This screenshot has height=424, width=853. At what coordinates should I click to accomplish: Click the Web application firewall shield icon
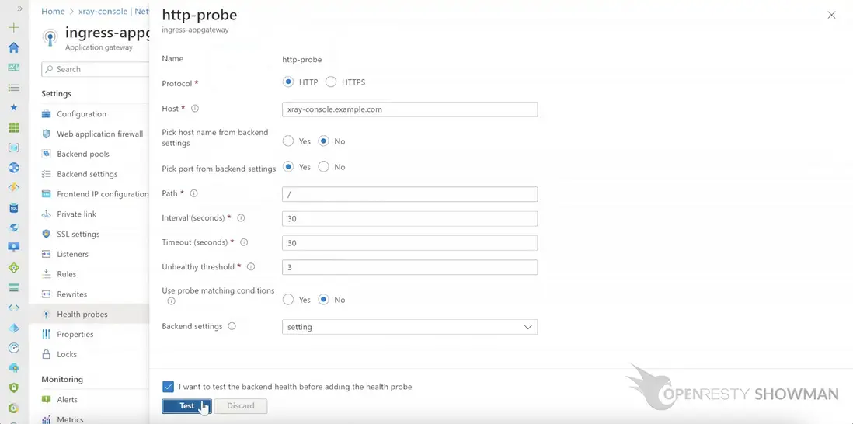pos(47,134)
